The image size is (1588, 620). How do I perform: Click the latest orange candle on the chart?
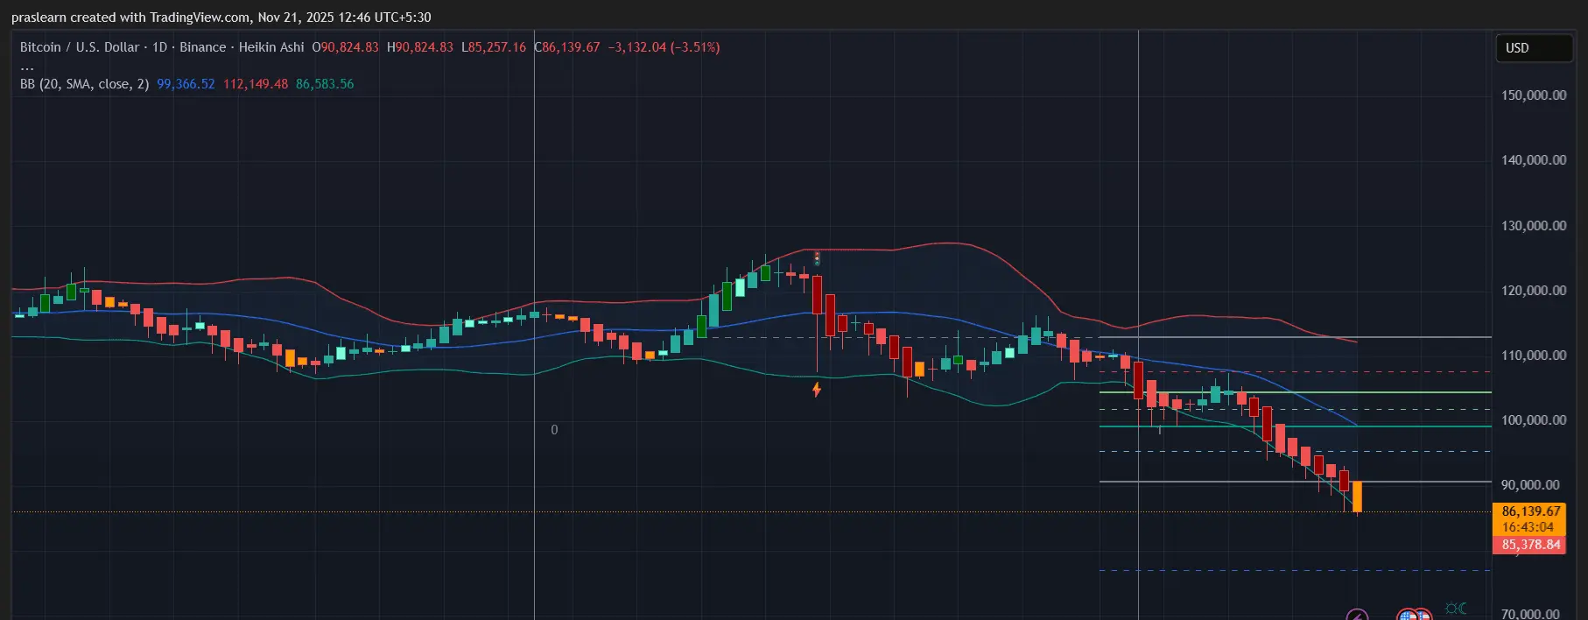tap(1357, 497)
